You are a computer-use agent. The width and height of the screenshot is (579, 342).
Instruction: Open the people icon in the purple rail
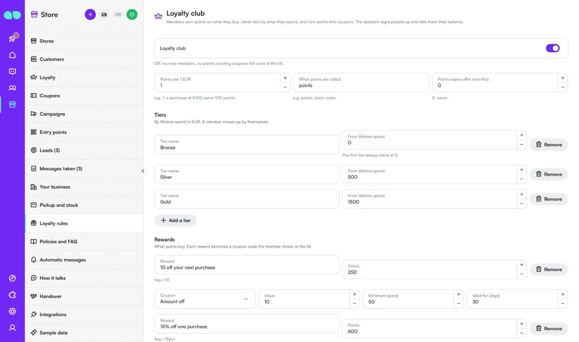12,88
